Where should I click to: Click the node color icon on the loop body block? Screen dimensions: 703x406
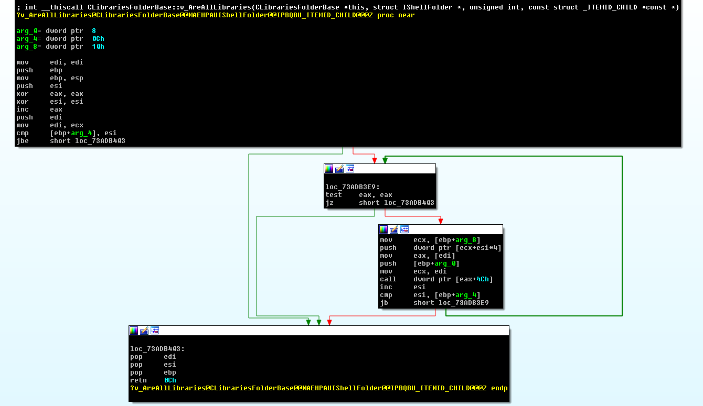384,229
